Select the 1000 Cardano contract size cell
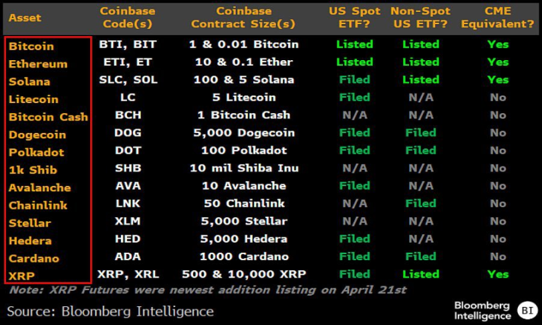542x325 pixels. 243,256
